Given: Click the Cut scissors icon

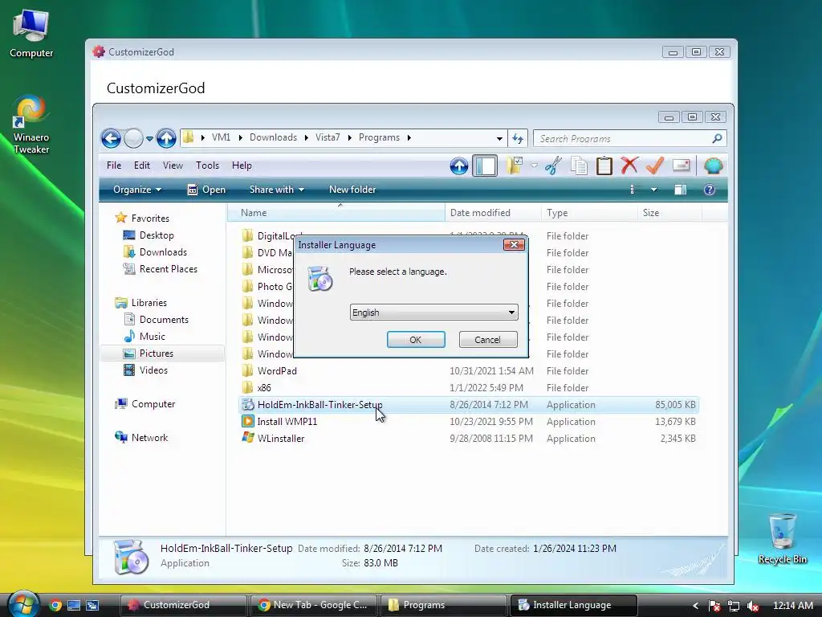Looking at the screenshot, I should pyautogui.click(x=553, y=165).
